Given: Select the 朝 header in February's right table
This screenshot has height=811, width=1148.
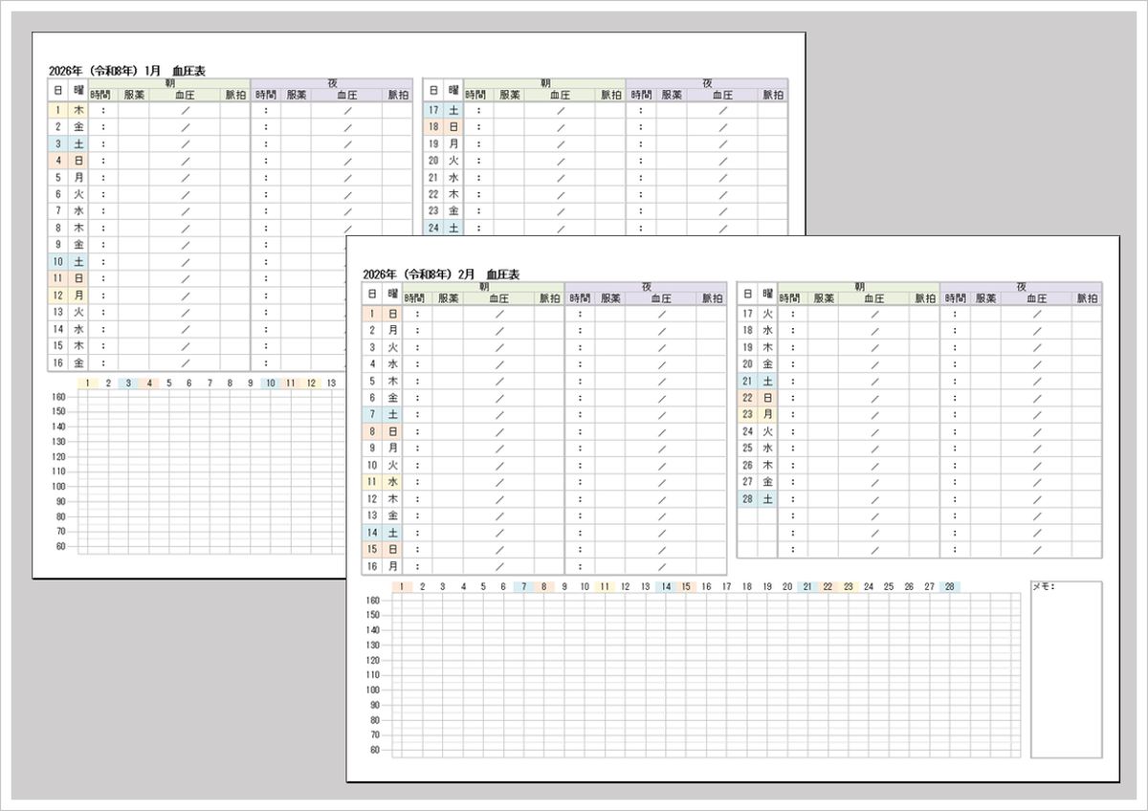Looking at the screenshot, I should point(858,286).
